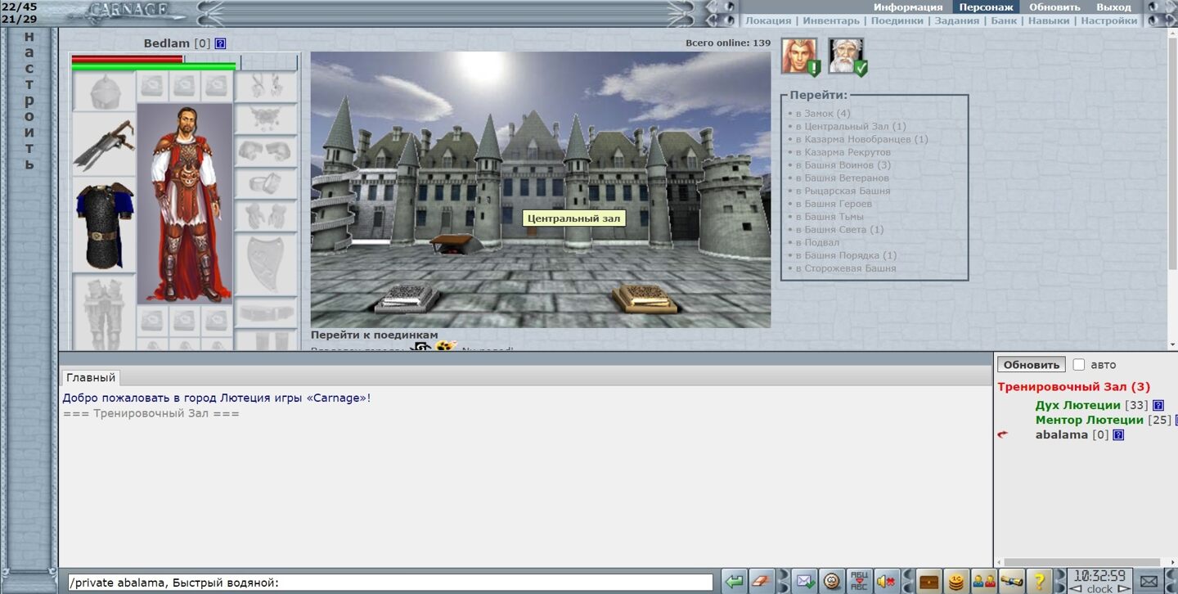Open the Персонаж top menu
The height and width of the screenshot is (594, 1178).
click(987, 7)
